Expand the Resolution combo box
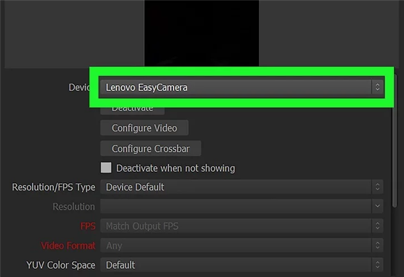 click(242, 206)
